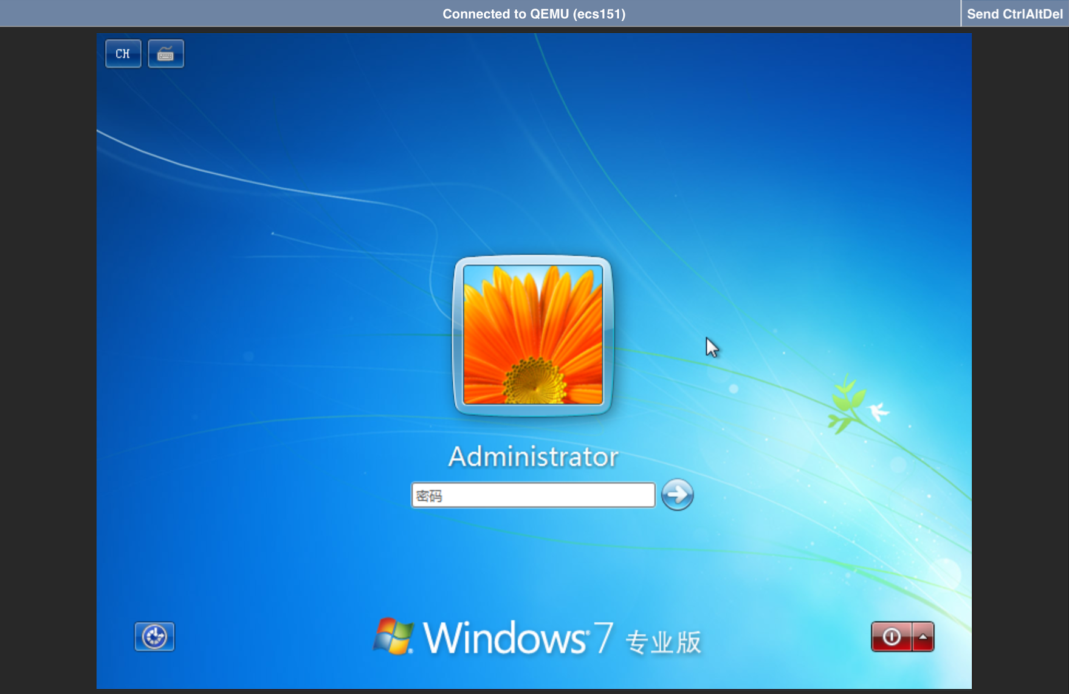This screenshot has height=694, width=1069.
Task: Click the Administrator username text
Action: click(533, 456)
